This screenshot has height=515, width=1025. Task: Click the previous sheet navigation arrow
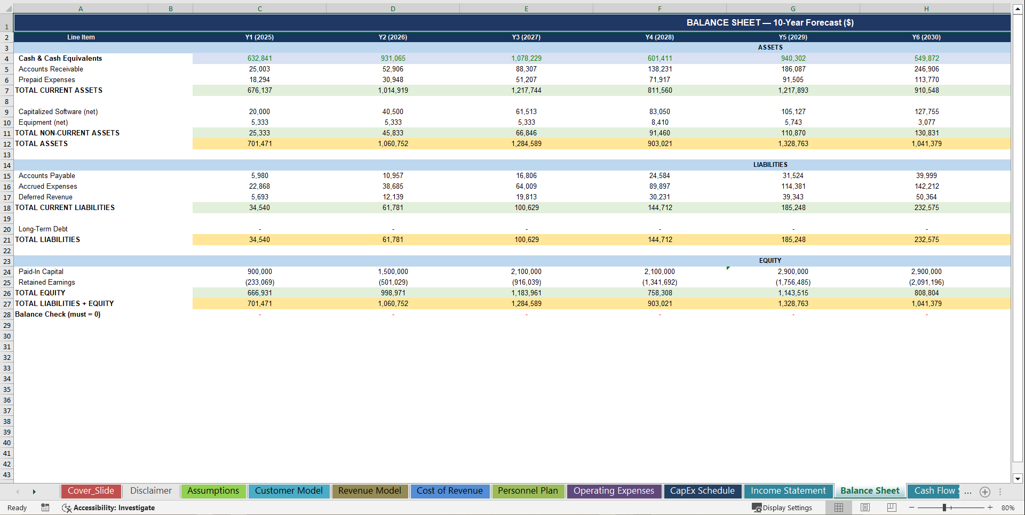pos(18,492)
